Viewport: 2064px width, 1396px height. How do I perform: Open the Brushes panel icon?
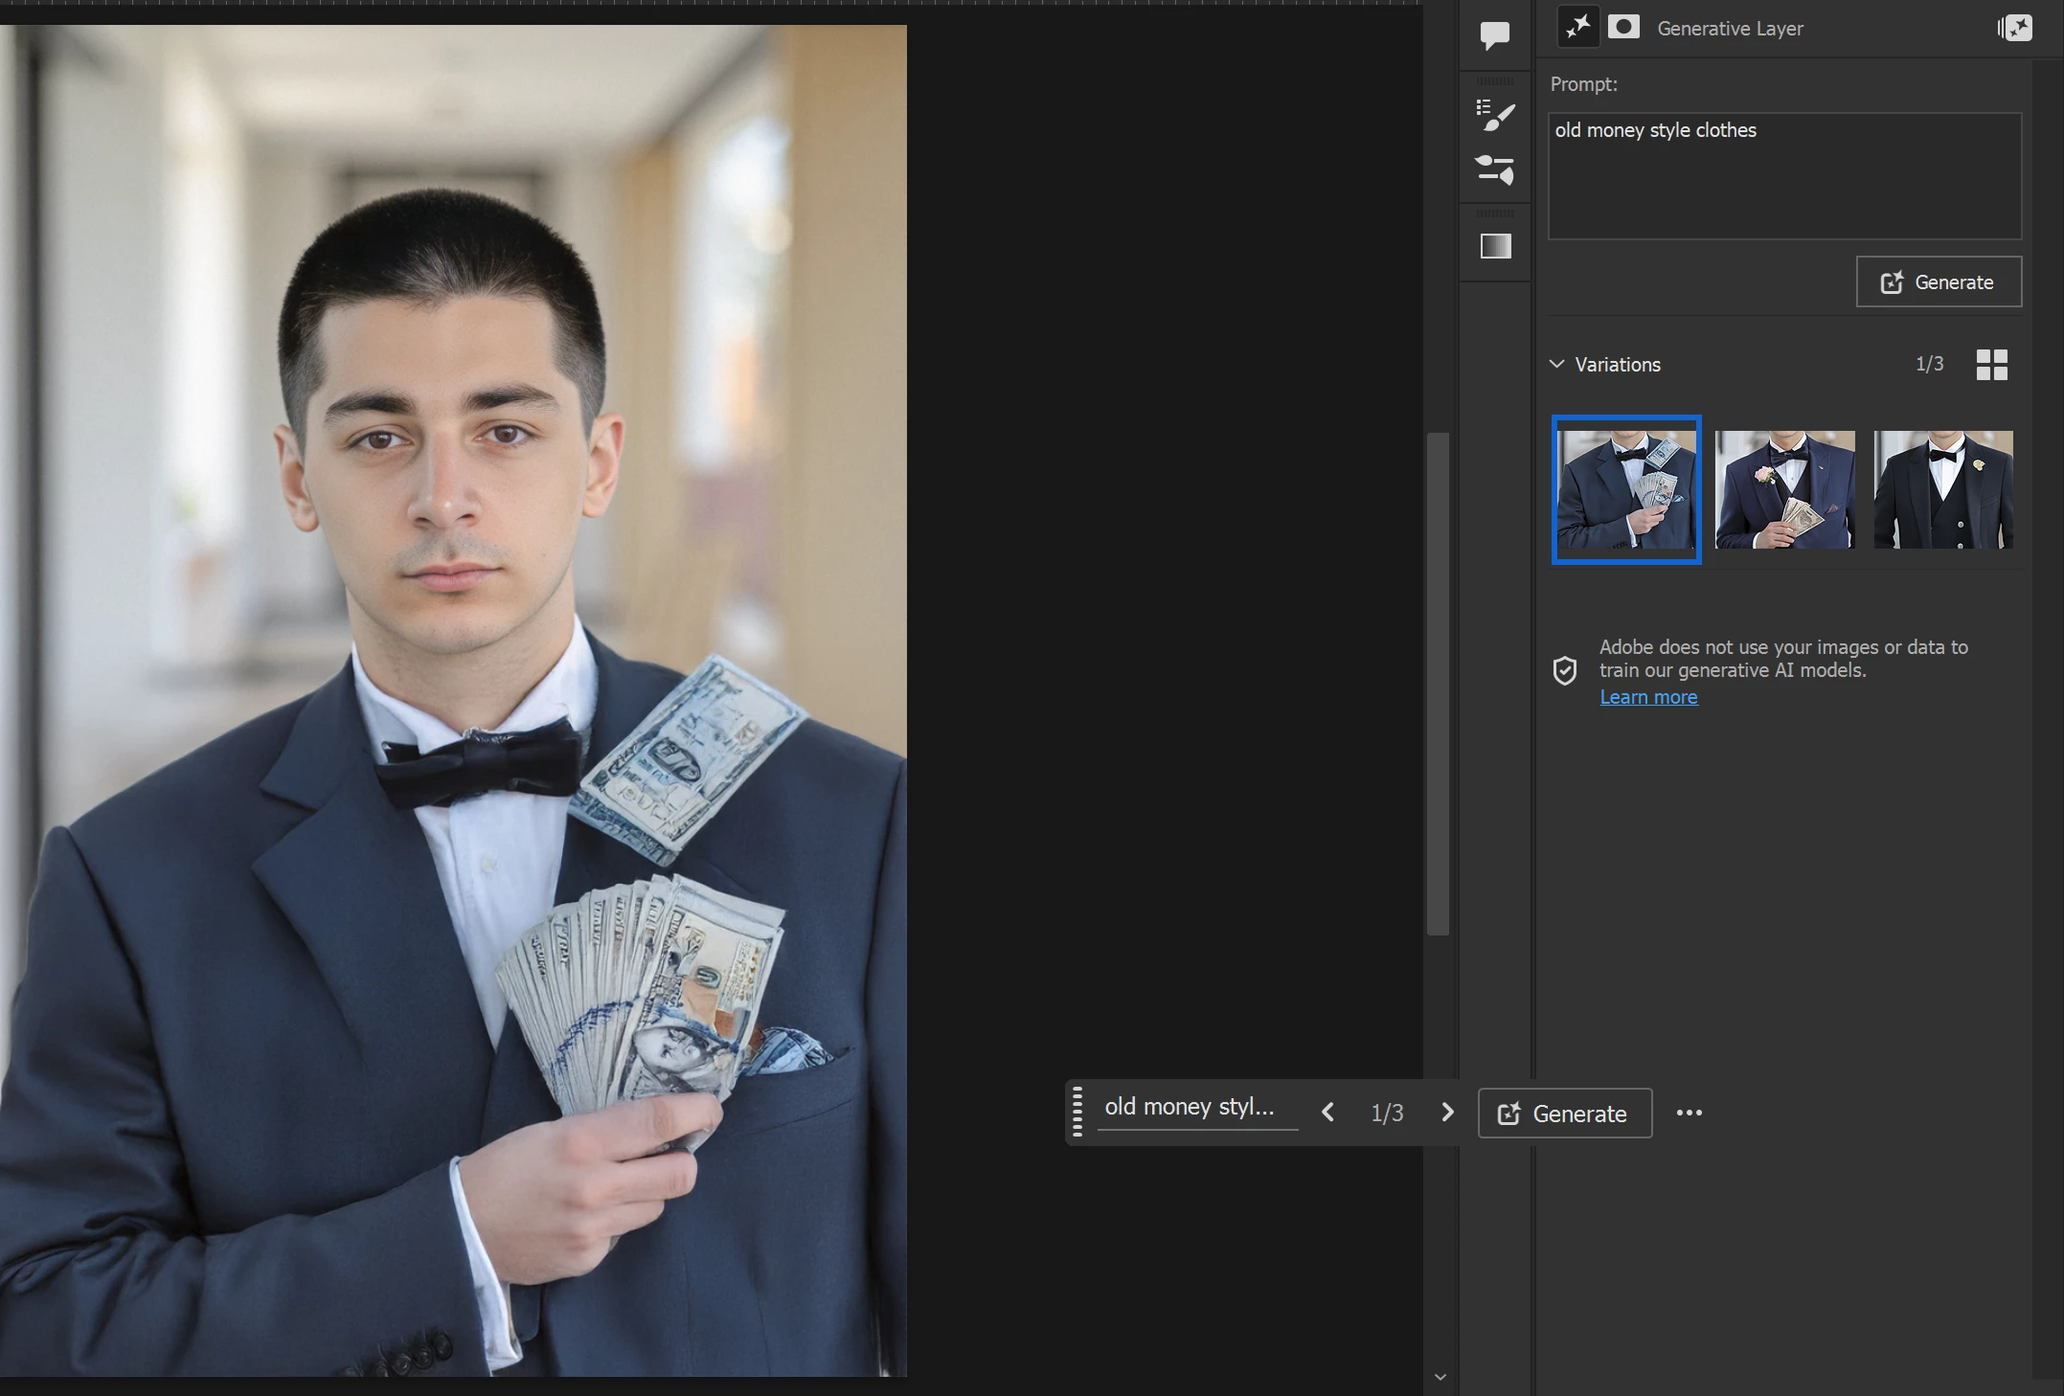click(x=1494, y=115)
